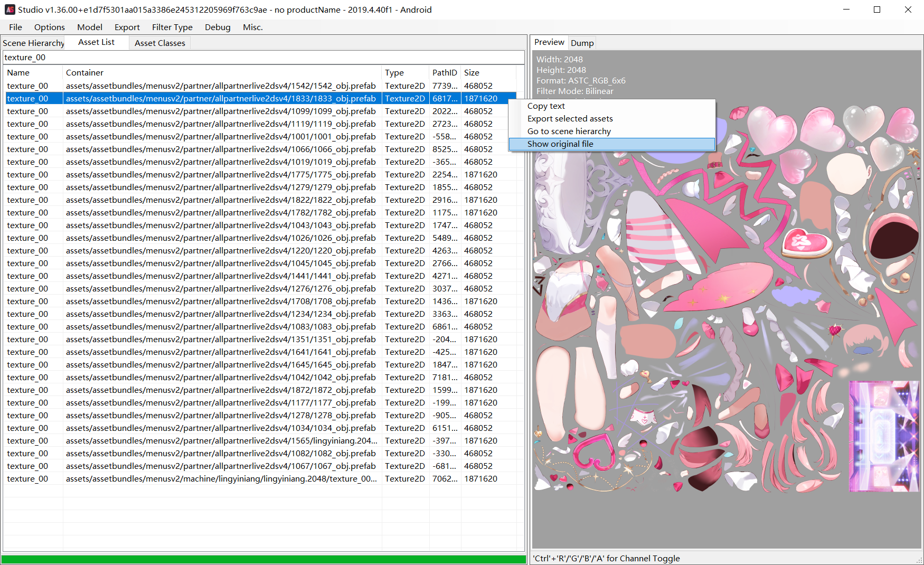The width and height of the screenshot is (924, 565).
Task: Select the 1099_obj.prefab texture row
Action: 260,111
